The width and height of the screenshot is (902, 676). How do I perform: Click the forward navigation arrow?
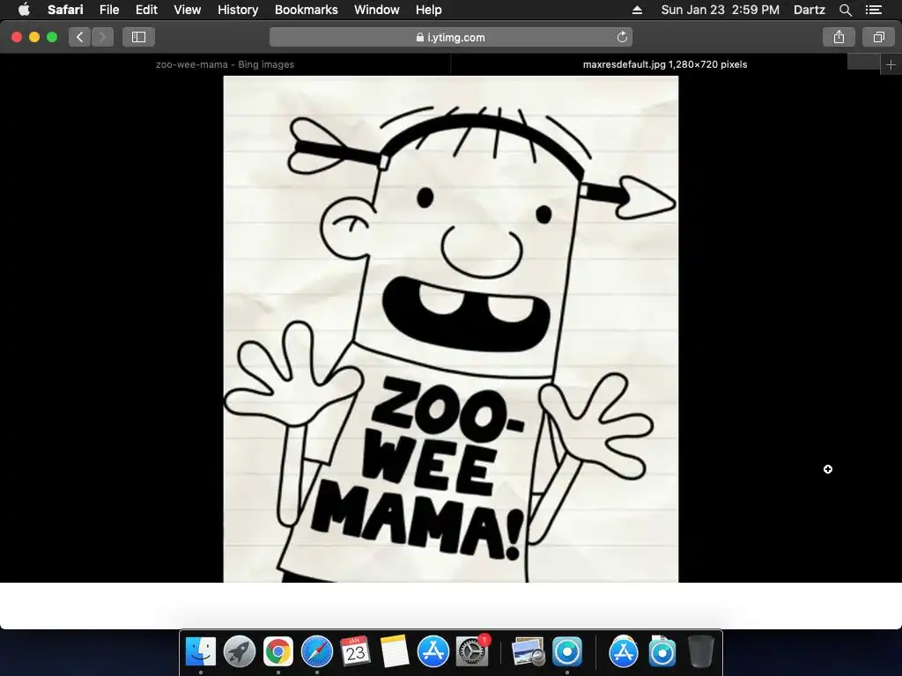click(102, 37)
